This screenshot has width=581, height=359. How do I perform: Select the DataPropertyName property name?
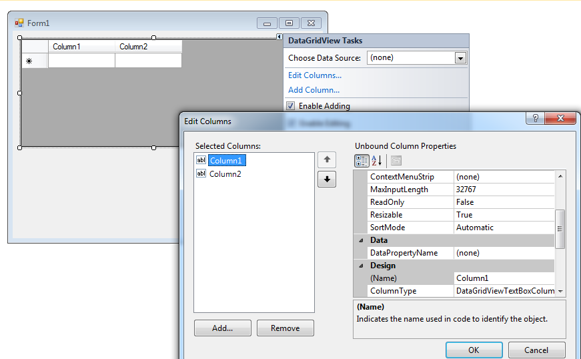[404, 253]
